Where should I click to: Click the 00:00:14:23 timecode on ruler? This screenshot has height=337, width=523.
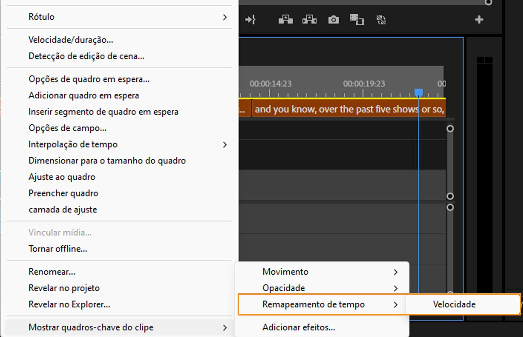(271, 84)
